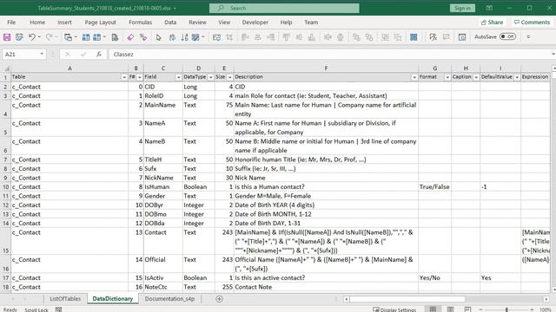Click the Undo arrow icon
This screenshot has height=312, width=556.
32,36
